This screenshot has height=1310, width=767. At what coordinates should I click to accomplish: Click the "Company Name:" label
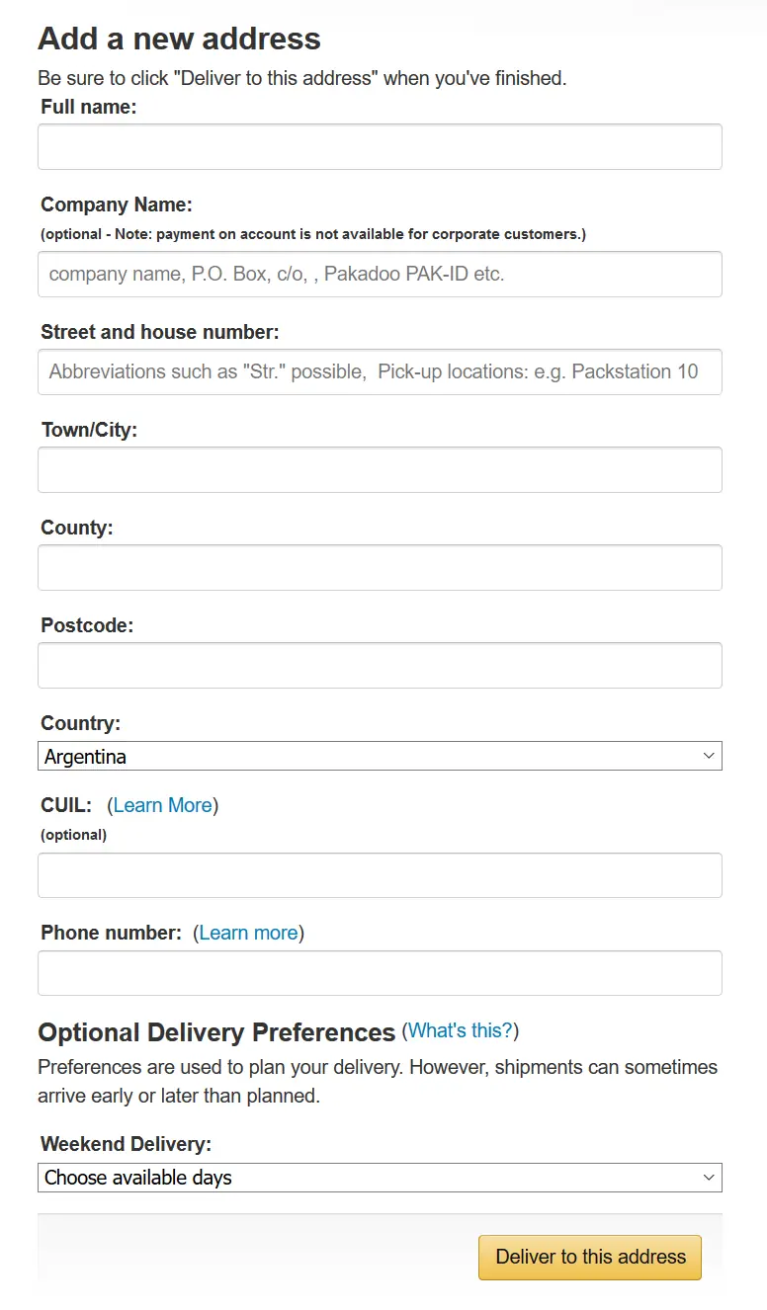pyautogui.click(x=117, y=205)
